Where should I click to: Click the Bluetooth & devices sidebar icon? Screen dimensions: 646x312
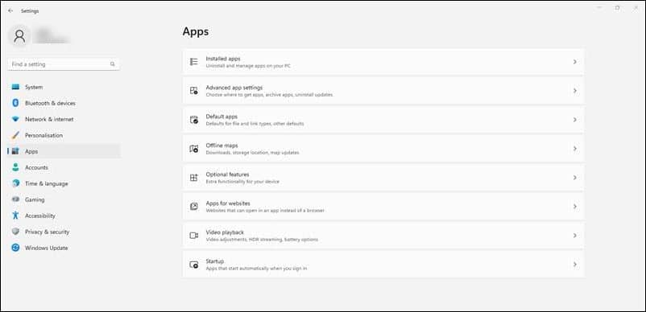pos(15,103)
